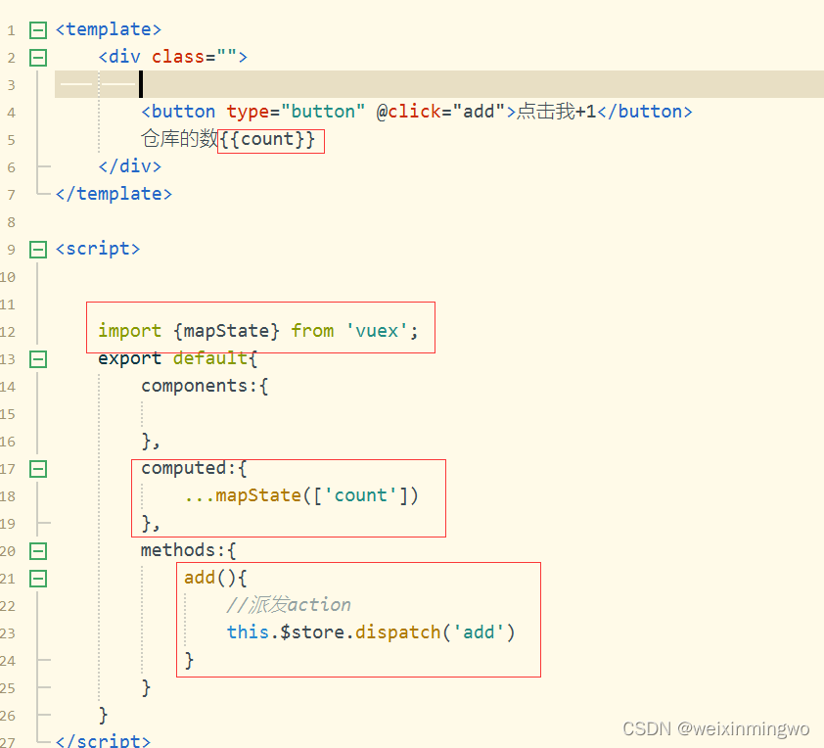Click the opening <template> tag text

109,29
